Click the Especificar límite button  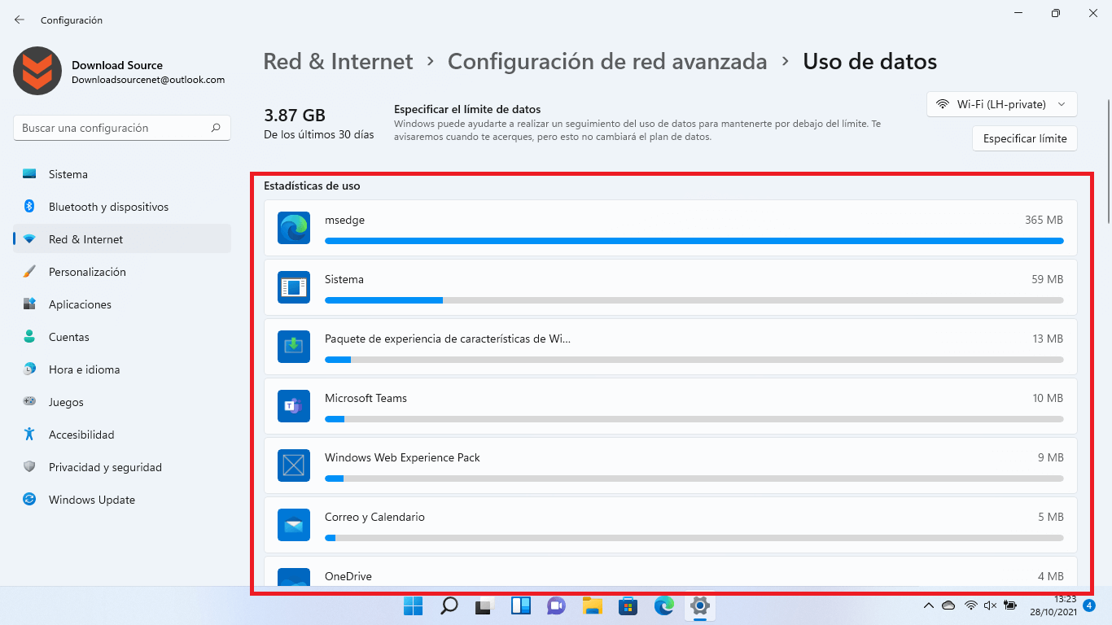(x=1025, y=138)
